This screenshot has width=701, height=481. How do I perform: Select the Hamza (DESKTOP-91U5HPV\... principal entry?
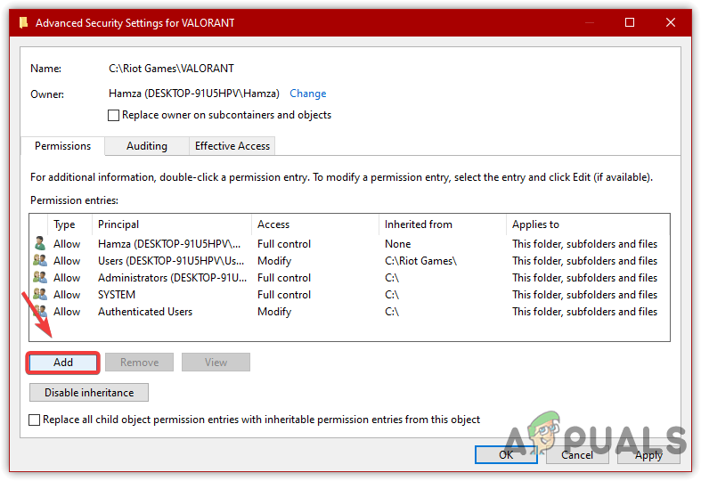click(x=169, y=244)
